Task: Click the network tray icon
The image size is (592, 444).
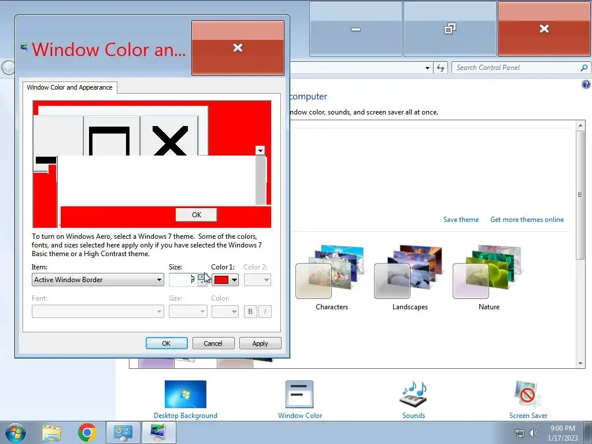Action: pos(520,433)
